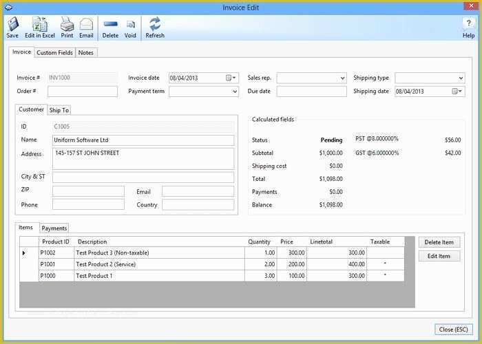Image resolution: width=482 pixels, height=344 pixels.
Task: Click the 400.00 linetotal cell
Action: (x=337, y=264)
